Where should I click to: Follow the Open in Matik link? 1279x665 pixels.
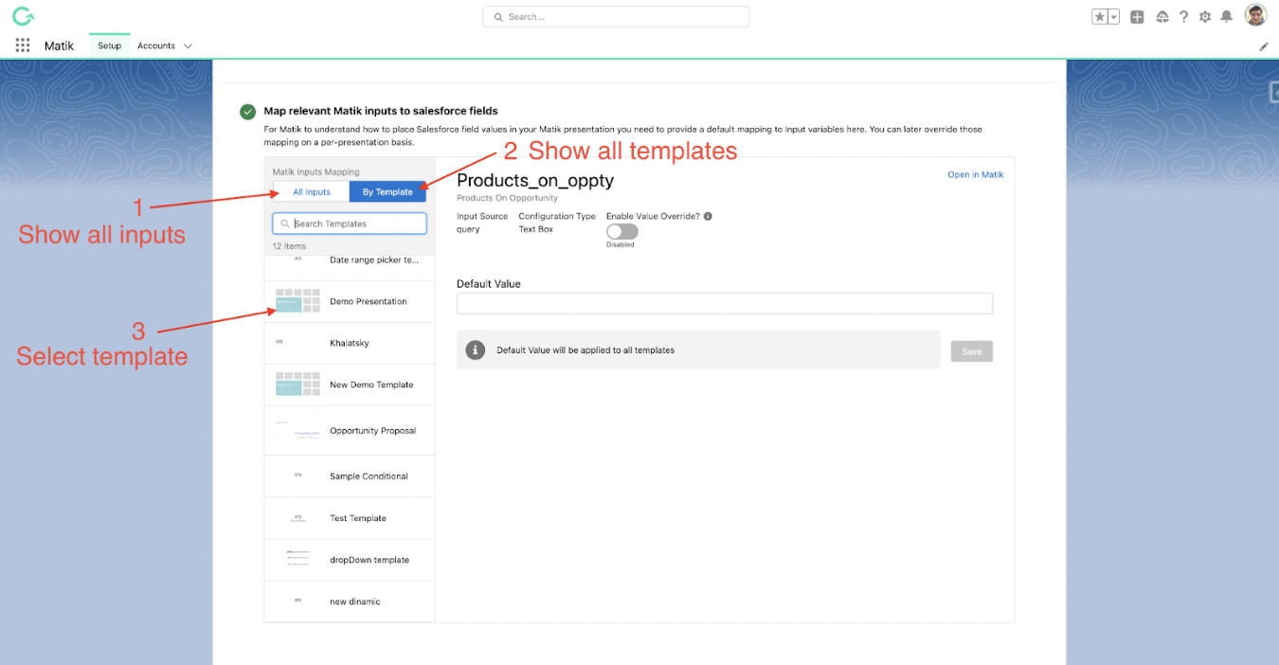pyautogui.click(x=976, y=174)
